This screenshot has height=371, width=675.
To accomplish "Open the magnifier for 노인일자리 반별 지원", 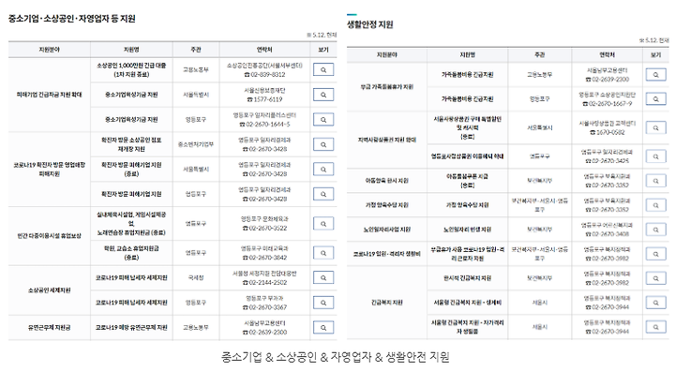I will 655,230.
